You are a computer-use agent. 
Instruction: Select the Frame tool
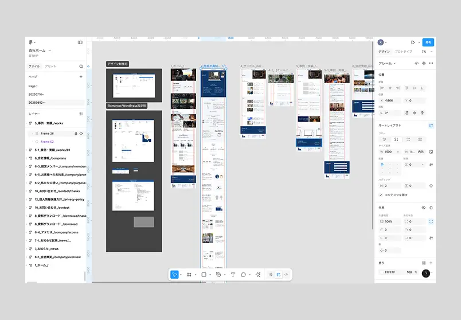189,275
